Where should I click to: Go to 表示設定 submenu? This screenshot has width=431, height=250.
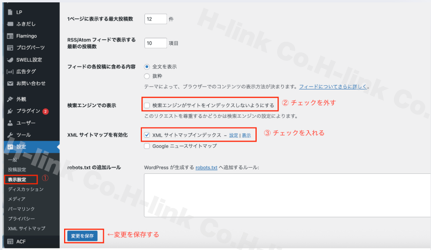tap(17, 179)
